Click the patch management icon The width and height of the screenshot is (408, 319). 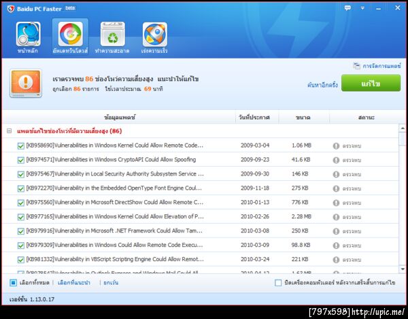(x=356, y=66)
